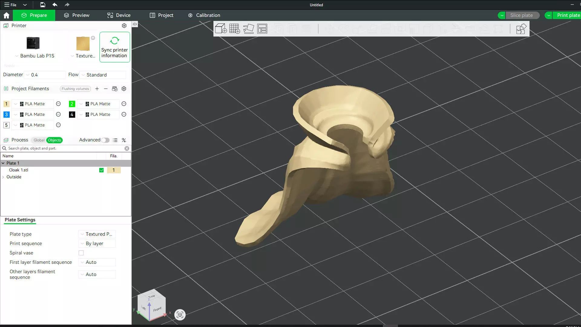The image size is (581, 327).
Task: Click the home icon
Action: [x=6, y=15]
